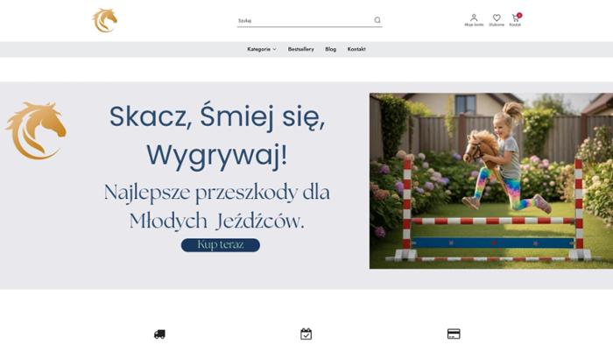Click the credit card payment icon

point(454,334)
